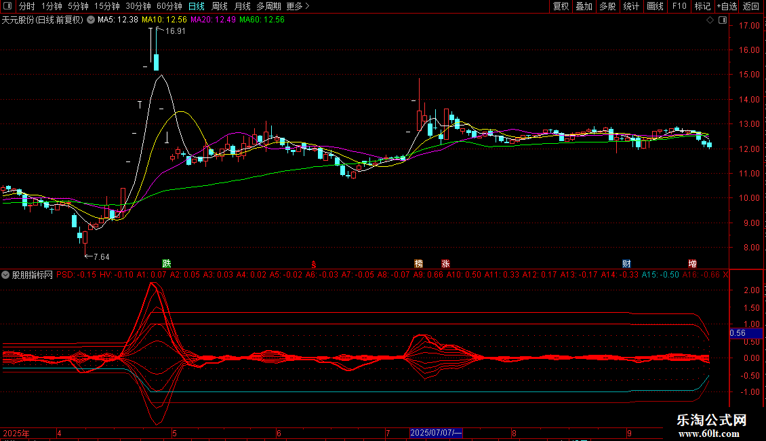The height and width of the screenshot is (441, 766).
Task: Click the 0.56 value marker on indicator axis
Action: [x=738, y=333]
